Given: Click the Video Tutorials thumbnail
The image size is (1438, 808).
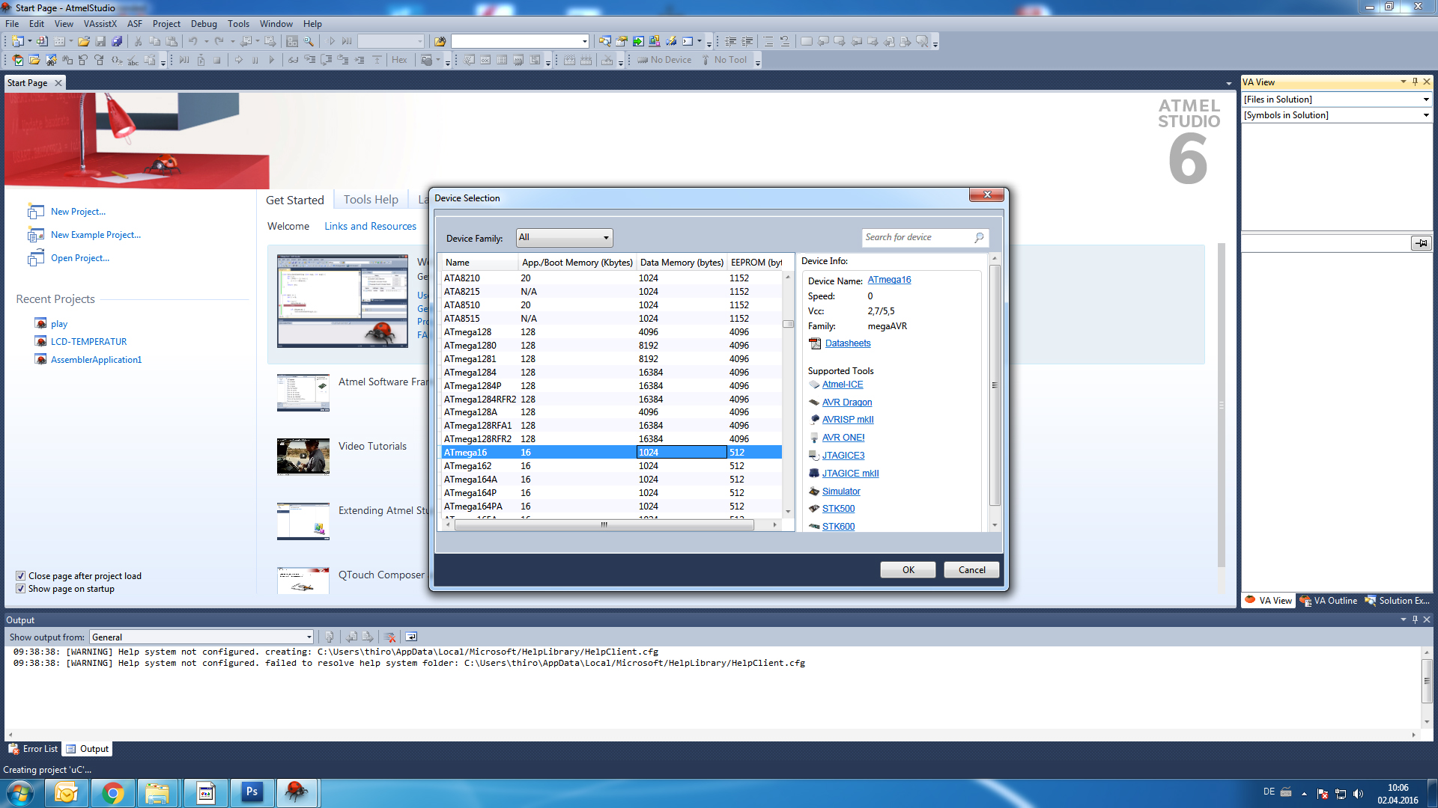Looking at the screenshot, I should 303,456.
